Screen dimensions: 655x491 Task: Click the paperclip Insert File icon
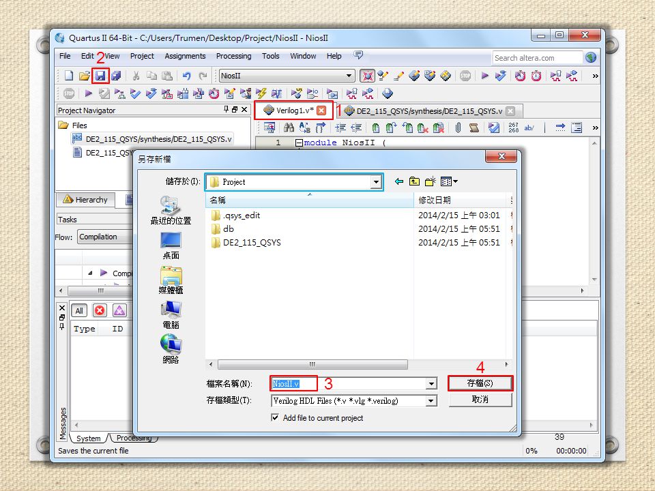458,128
